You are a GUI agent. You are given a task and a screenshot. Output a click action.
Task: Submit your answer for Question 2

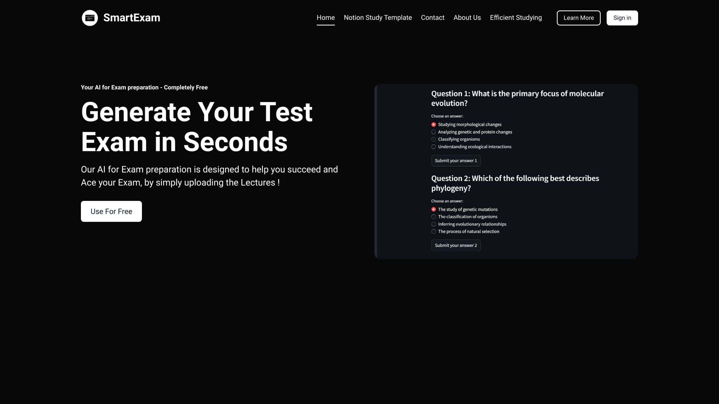(456, 245)
